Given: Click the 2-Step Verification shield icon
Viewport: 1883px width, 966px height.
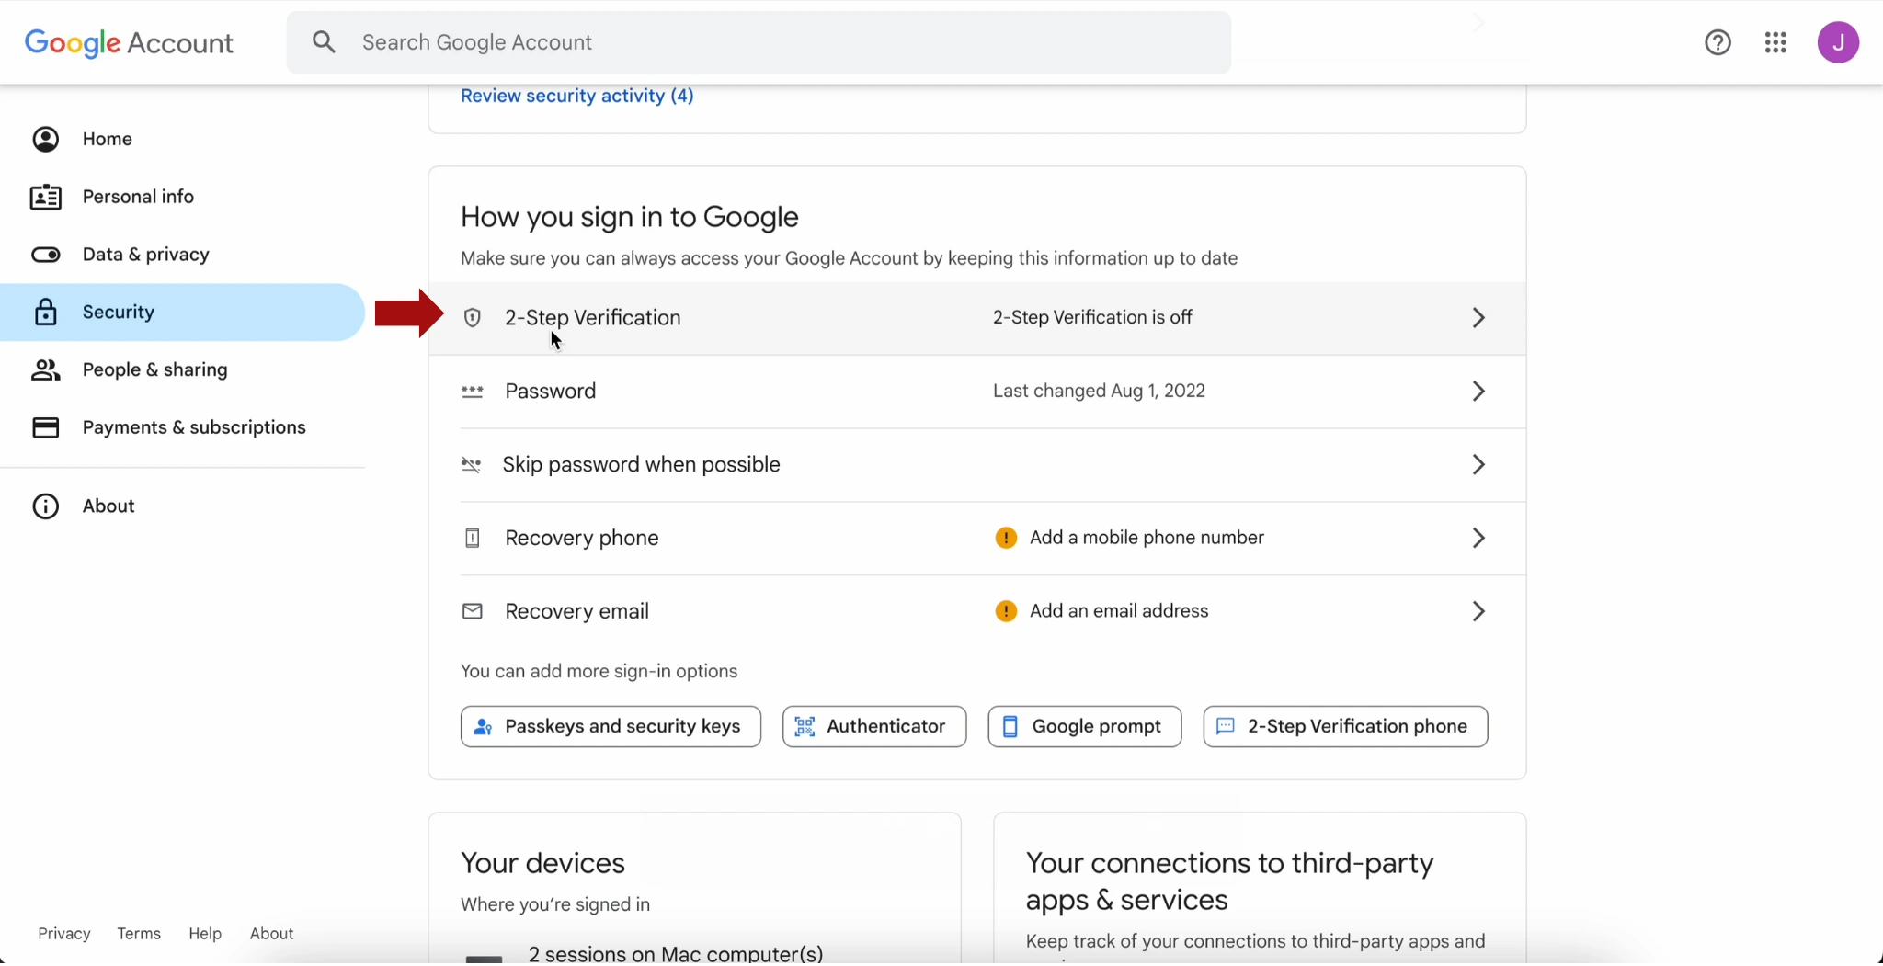Looking at the screenshot, I should pyautogui.click(x=473, y=318).
